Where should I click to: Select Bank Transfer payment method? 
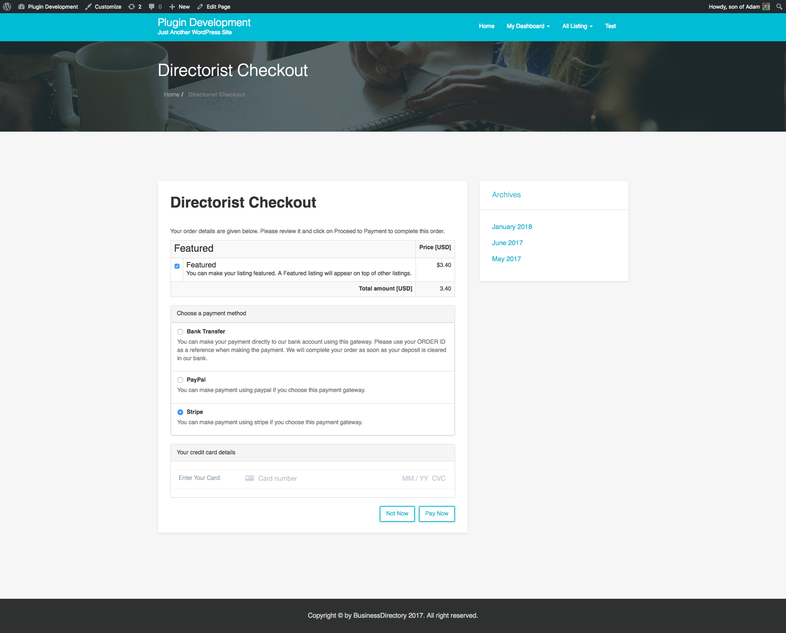pos(180,332)
